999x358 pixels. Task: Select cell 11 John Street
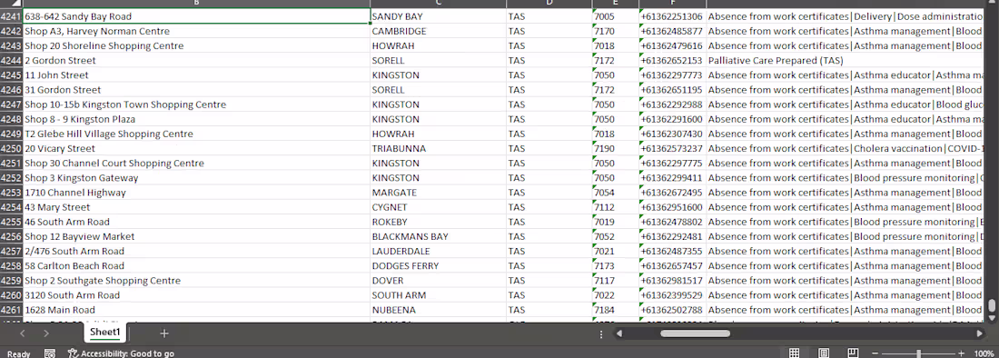point(196,75)
